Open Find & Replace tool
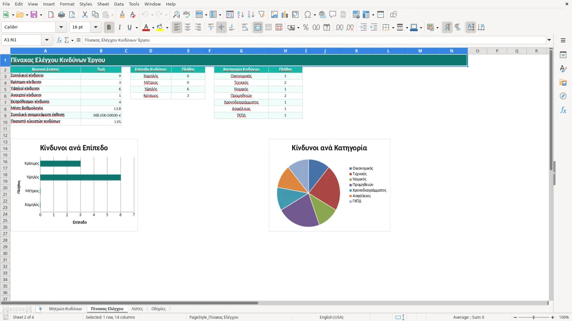Viewport: 572px width, 321px height. (x=176, y=15)
